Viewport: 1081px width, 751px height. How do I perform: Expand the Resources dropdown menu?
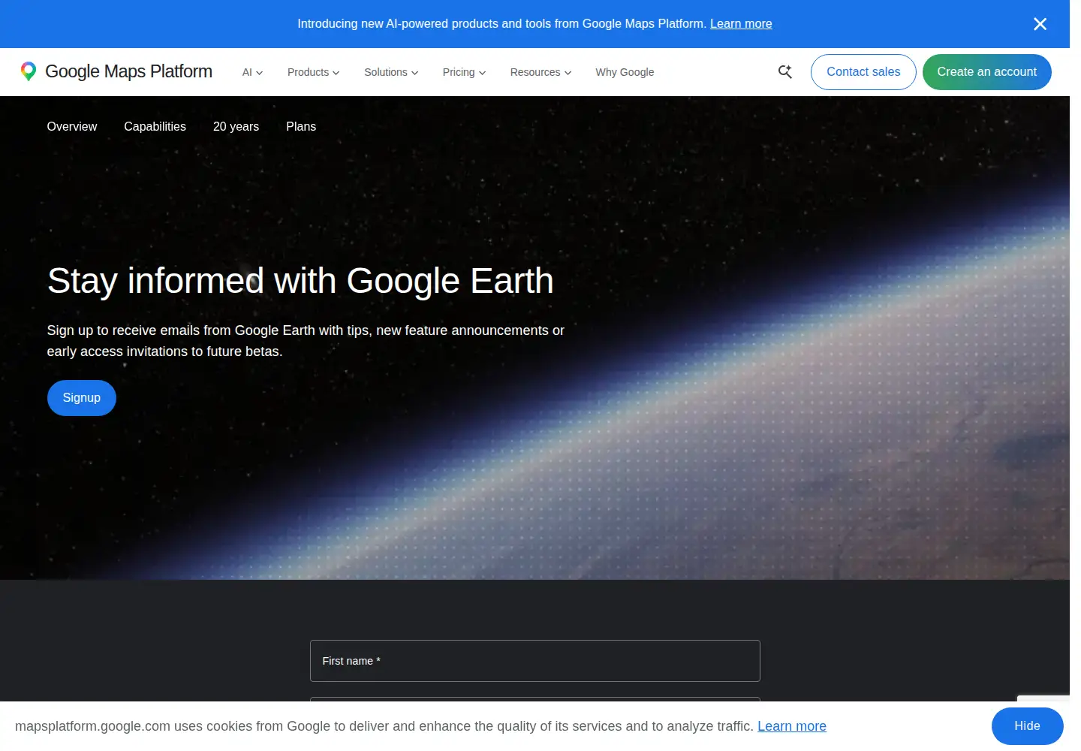coord(540,72)
